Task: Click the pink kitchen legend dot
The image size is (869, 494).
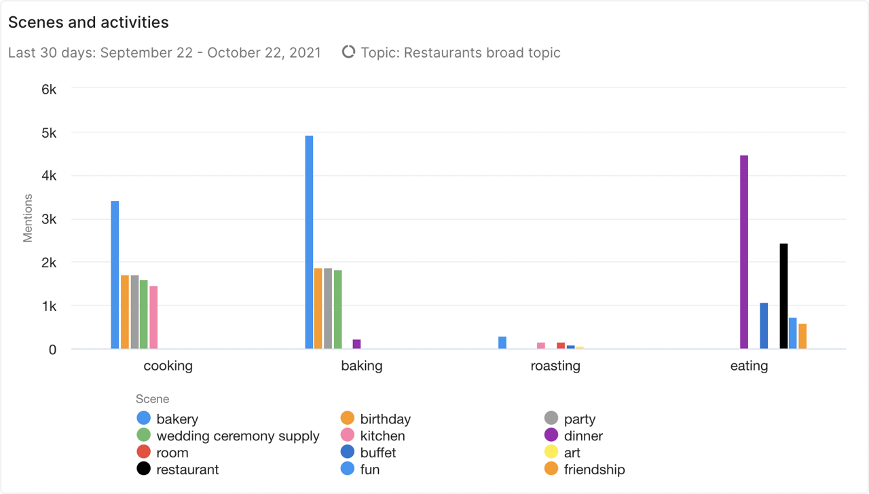Action: click(x=348, y=436)
